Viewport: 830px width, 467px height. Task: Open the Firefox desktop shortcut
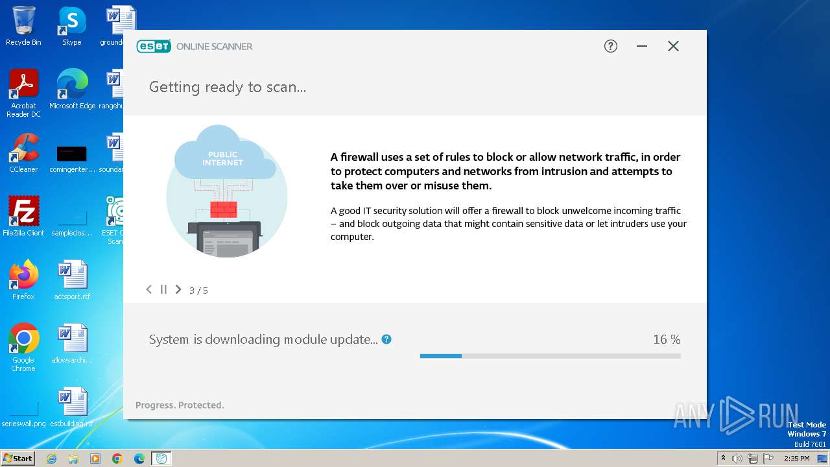click(x=23, y=280)
